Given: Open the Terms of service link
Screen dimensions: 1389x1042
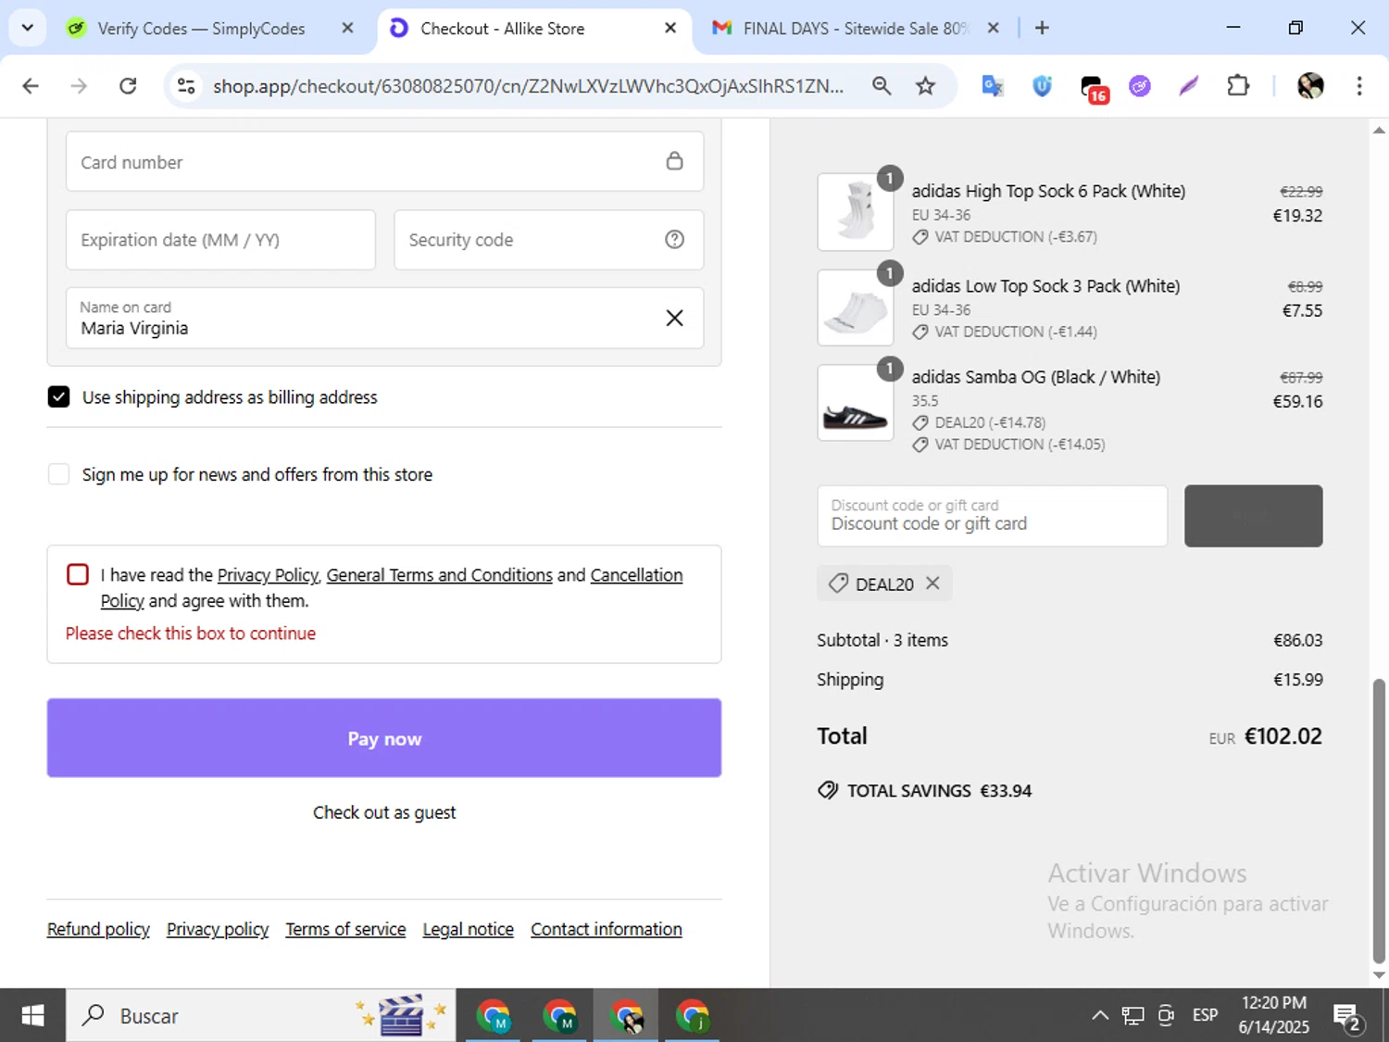Looking at the screenshot, I should click(345, 929).
